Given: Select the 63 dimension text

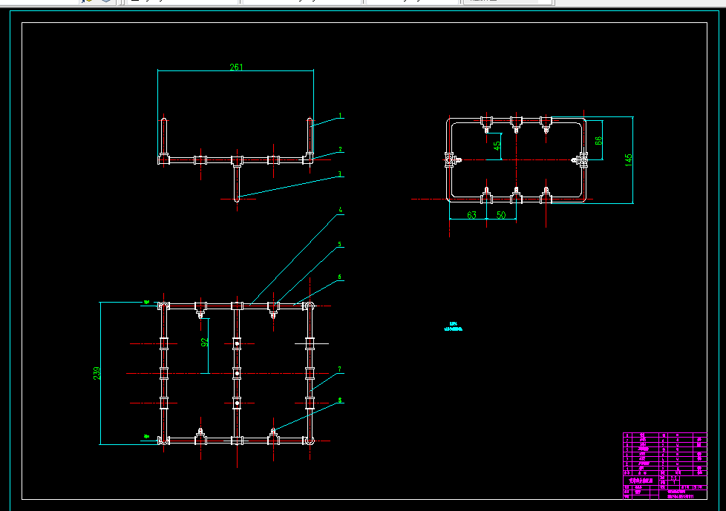Looking at the screenshot, I should tap(472, 215).
